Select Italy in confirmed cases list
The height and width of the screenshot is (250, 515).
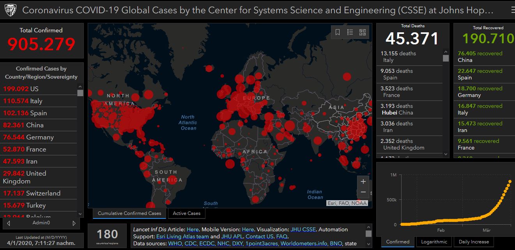[x=36, y=101]
